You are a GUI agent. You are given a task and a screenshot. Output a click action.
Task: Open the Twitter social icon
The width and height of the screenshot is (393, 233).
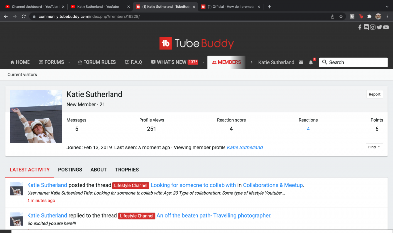click(379, 27)
